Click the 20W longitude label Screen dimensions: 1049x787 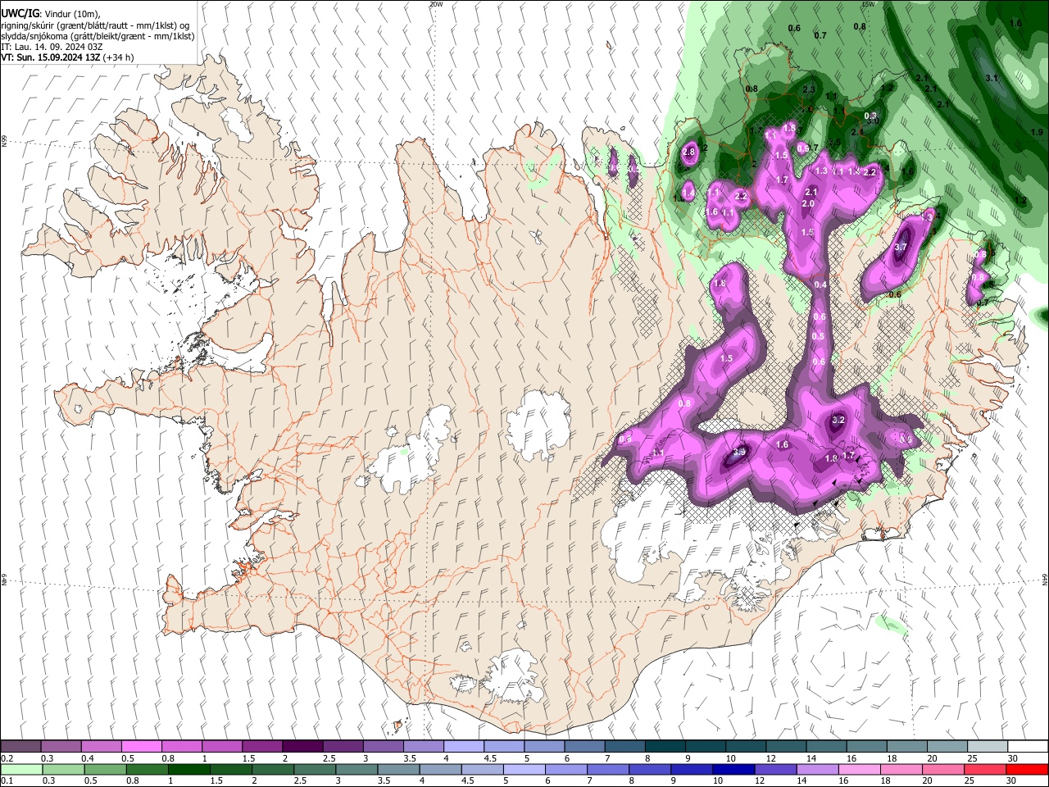[436, 4]
